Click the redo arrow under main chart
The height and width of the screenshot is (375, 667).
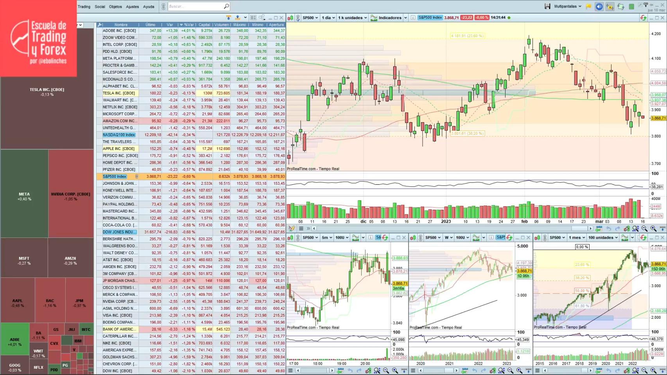pyautogui.click(x=617, y=229)
